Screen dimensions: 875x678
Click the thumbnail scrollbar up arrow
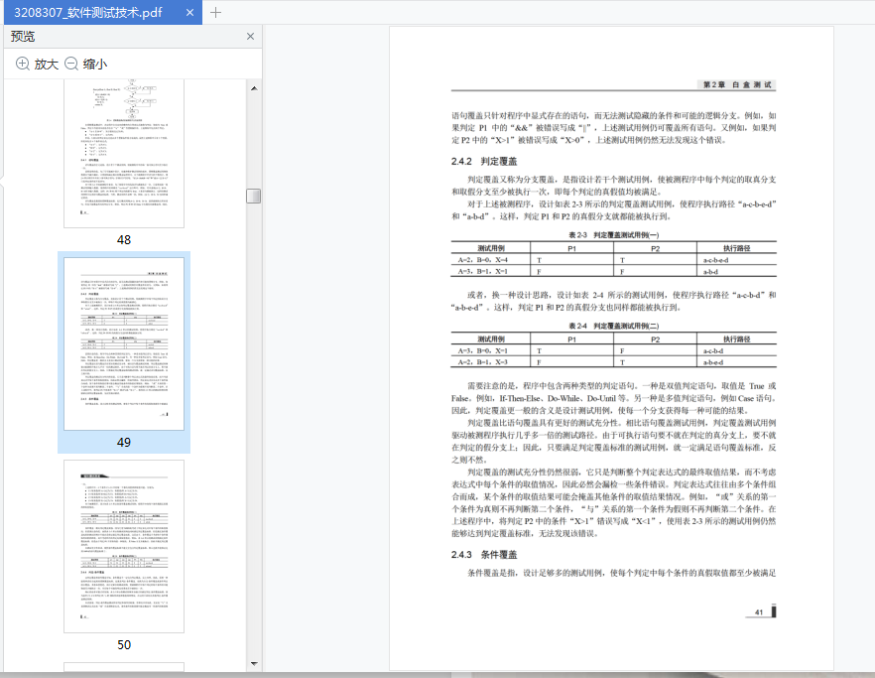pyautogui.click(x=254, y=88)
